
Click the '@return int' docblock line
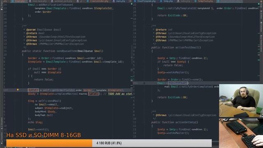[164, 30]
